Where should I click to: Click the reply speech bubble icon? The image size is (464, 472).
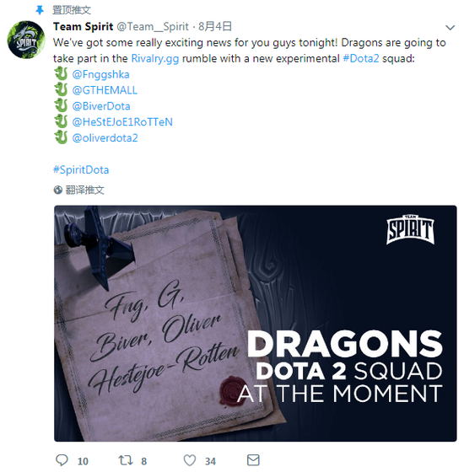click(62, 460)
